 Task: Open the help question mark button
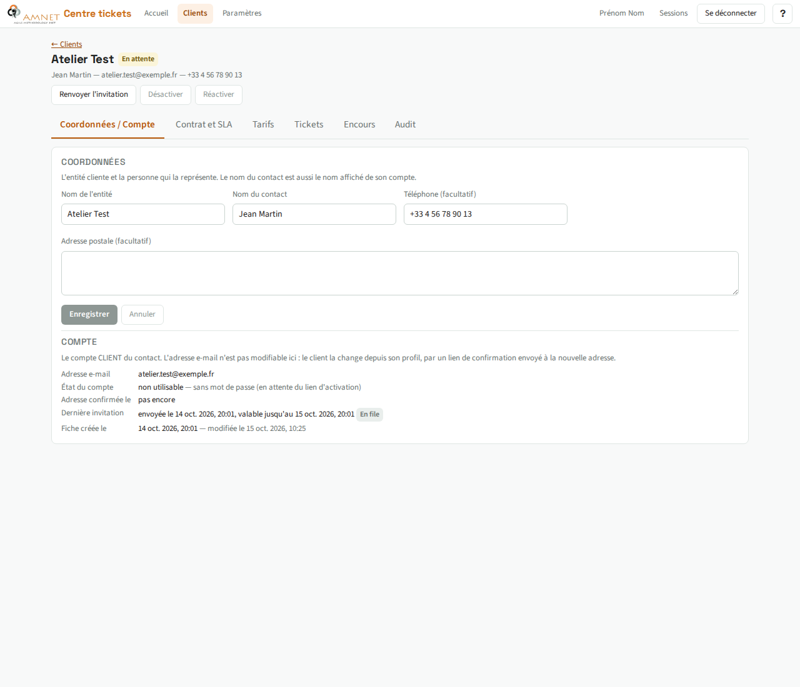coord(782,13)
